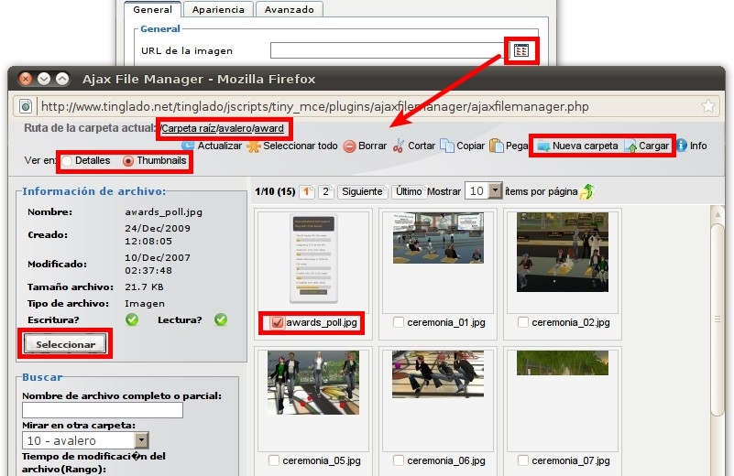
Task: Click the Nueva carpeta folder icon
Action: pos(543,146)
